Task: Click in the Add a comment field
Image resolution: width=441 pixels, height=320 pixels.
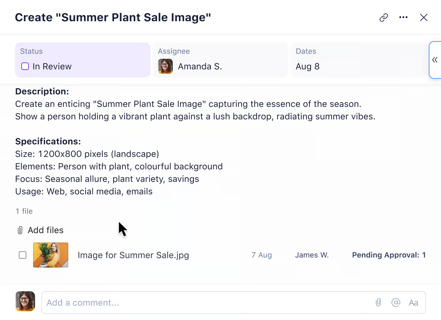Action: coord(207,302)
